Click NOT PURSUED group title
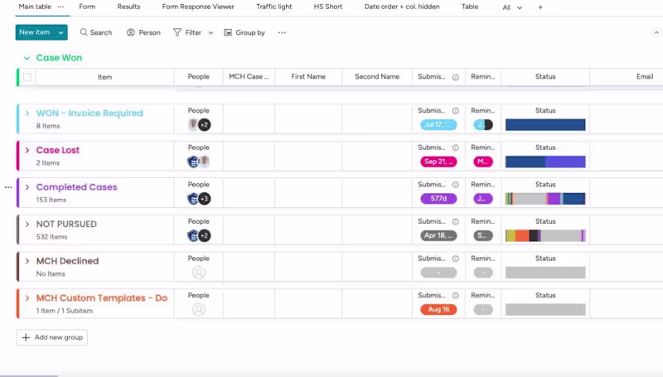 [x=66, y=224]
